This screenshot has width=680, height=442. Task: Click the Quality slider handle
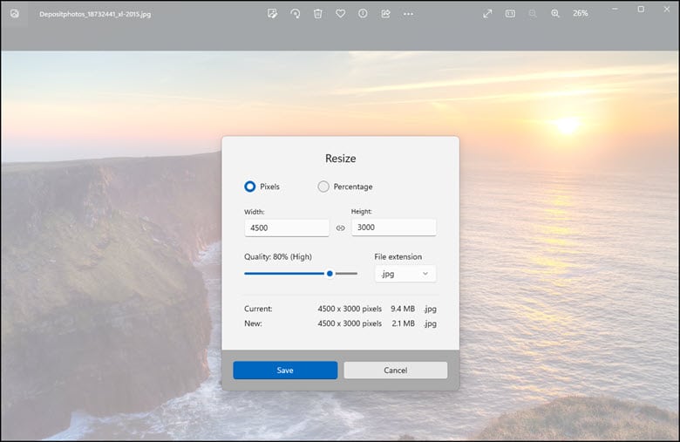[330, 274]
